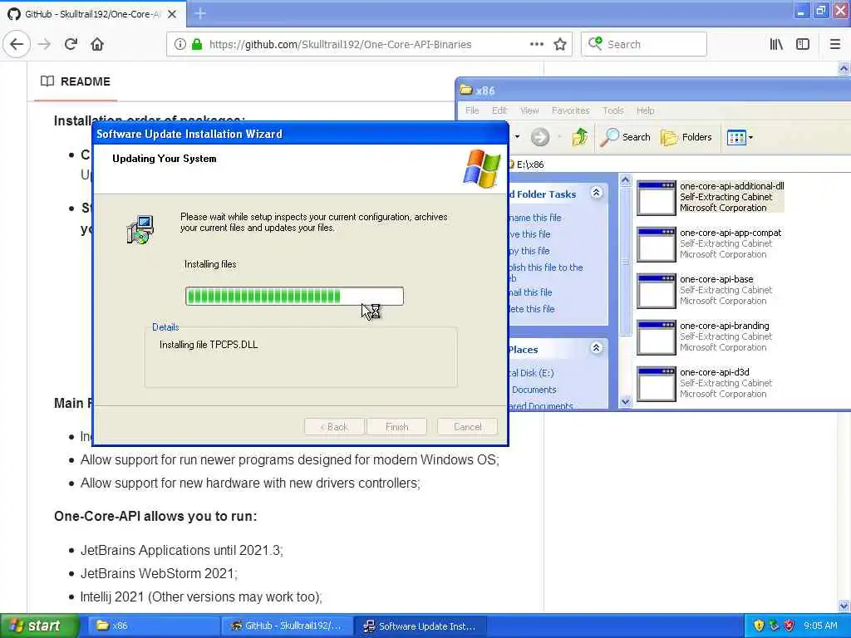The image size is (851, 638).
Task: Open Help menu in x86 window
Action: [645, 110]
